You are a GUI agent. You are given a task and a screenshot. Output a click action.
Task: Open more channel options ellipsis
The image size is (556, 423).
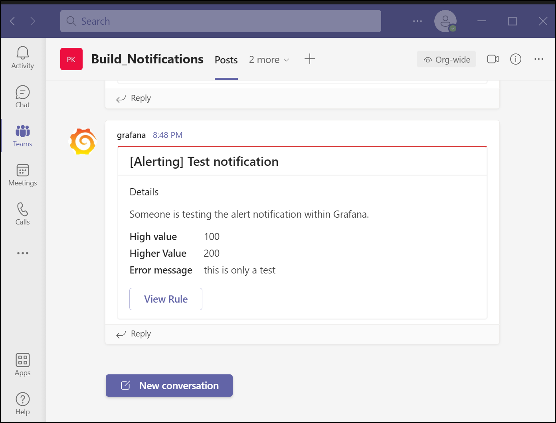(x=539, y=59)
